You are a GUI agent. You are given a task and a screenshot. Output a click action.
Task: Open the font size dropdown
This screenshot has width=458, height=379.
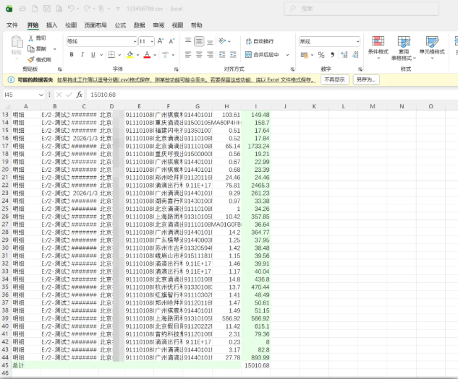click(151, 41)
